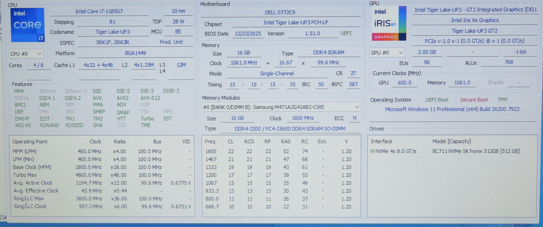543x227 pixels.
Task: Select the BC711 NVMe SK hynix drive entry
Action: pos(475,151)
